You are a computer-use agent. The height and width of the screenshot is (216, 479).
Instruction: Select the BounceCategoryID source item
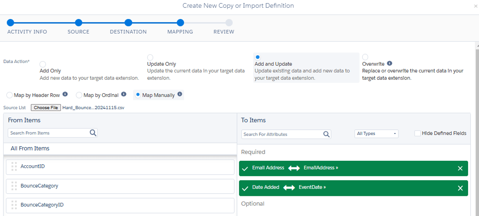(x=120, y=205)
